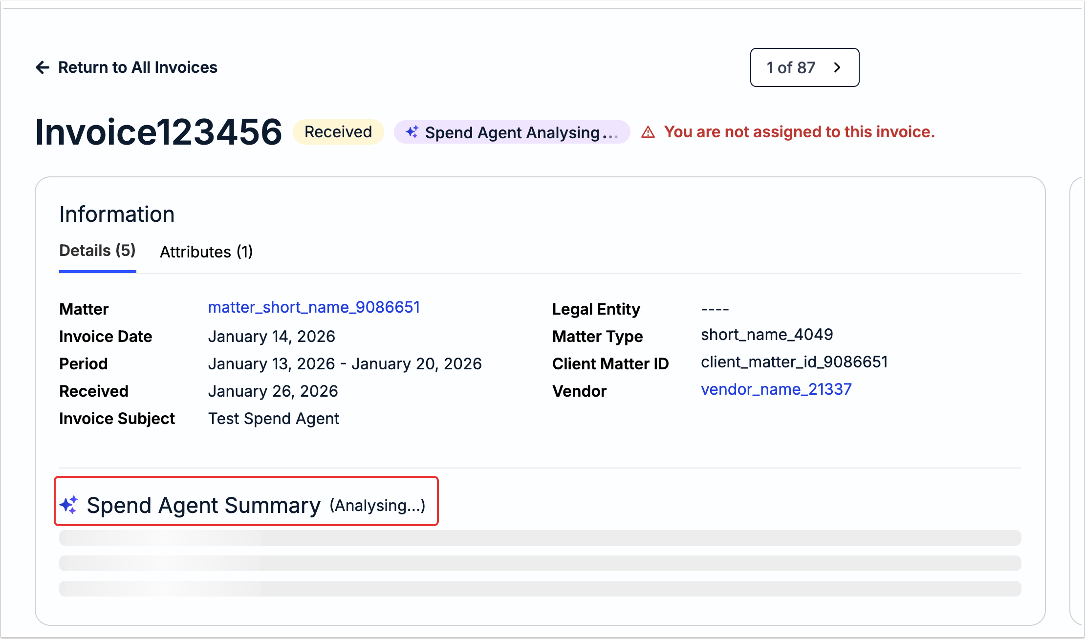Click sparkle icon beside Spend Agent Summary
This screenshot has width=1085, height=639.
coord(69,505)
